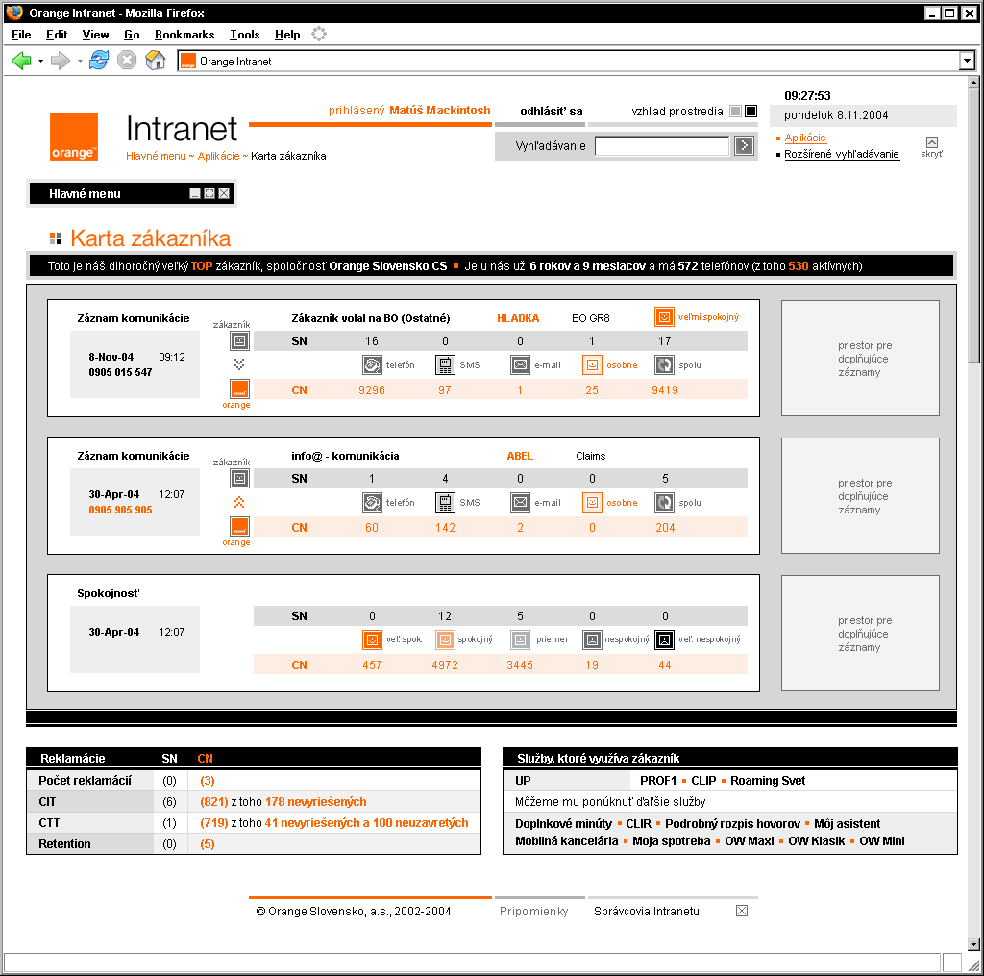The height and width of the screenshot is (976, 984).
Task: Click the Orange Intranet address bar
Action: pyautogui.click(x=569, y=61)
